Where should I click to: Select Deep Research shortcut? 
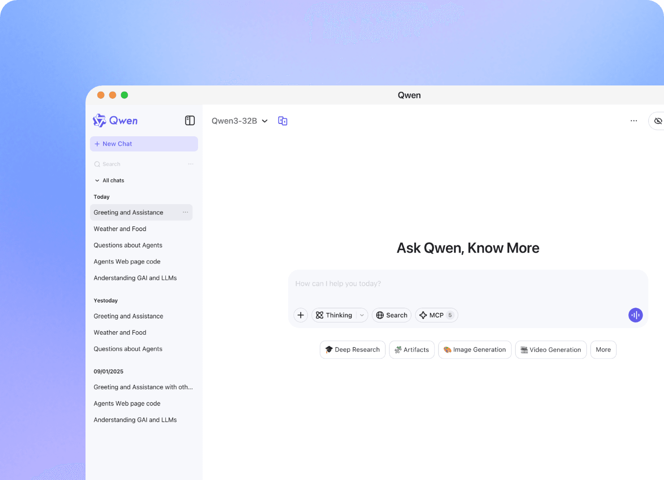(352, 350)
